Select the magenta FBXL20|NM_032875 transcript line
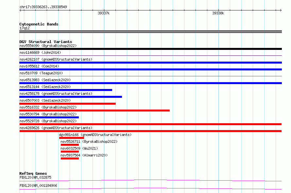This screenshot has width=291, height=193. click(x=150, y=180)
